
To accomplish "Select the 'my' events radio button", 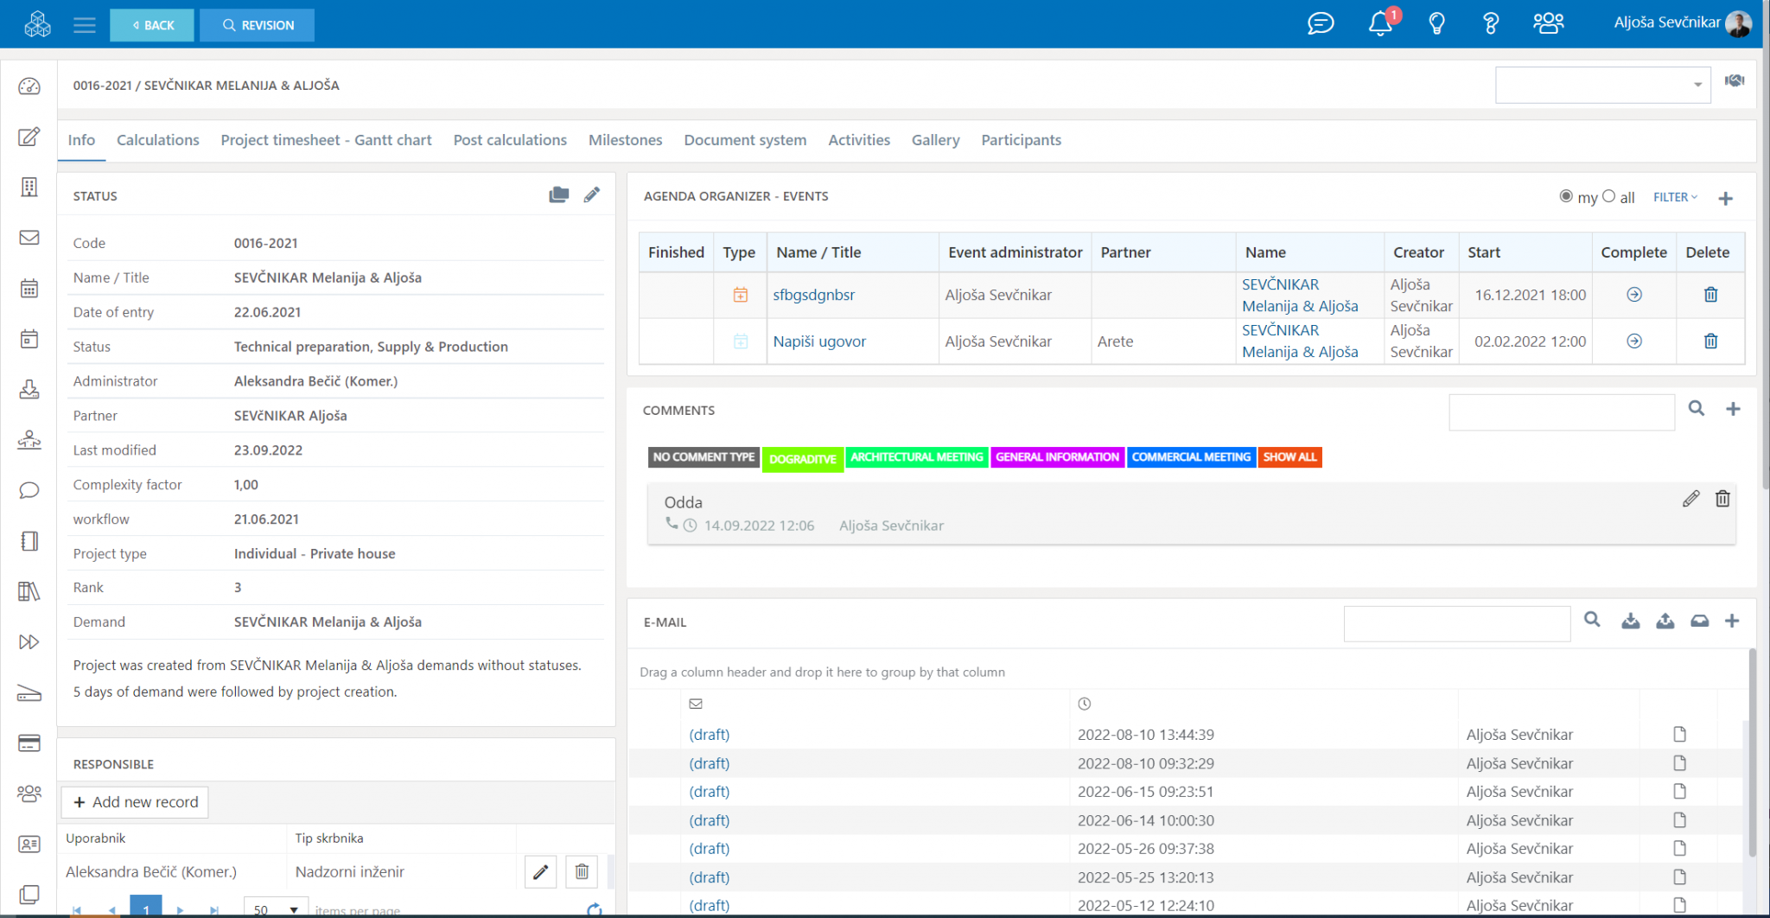I will (x=1565, y=196).
